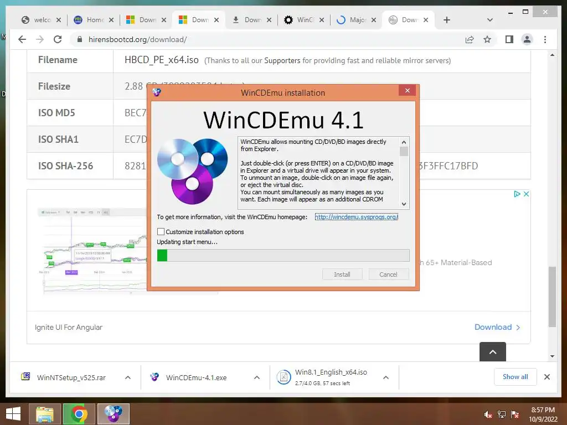This screenshot has height=425, width=567.
Task: Click the 'ISO MD5' row label
Action: click(x=56, y=113)
